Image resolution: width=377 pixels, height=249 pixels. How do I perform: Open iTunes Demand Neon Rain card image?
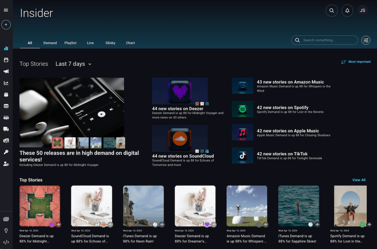143,206
